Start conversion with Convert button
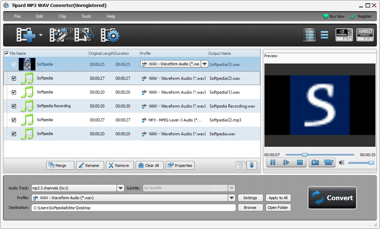Viewport: 380px width, 229px height. click(332, 198)
